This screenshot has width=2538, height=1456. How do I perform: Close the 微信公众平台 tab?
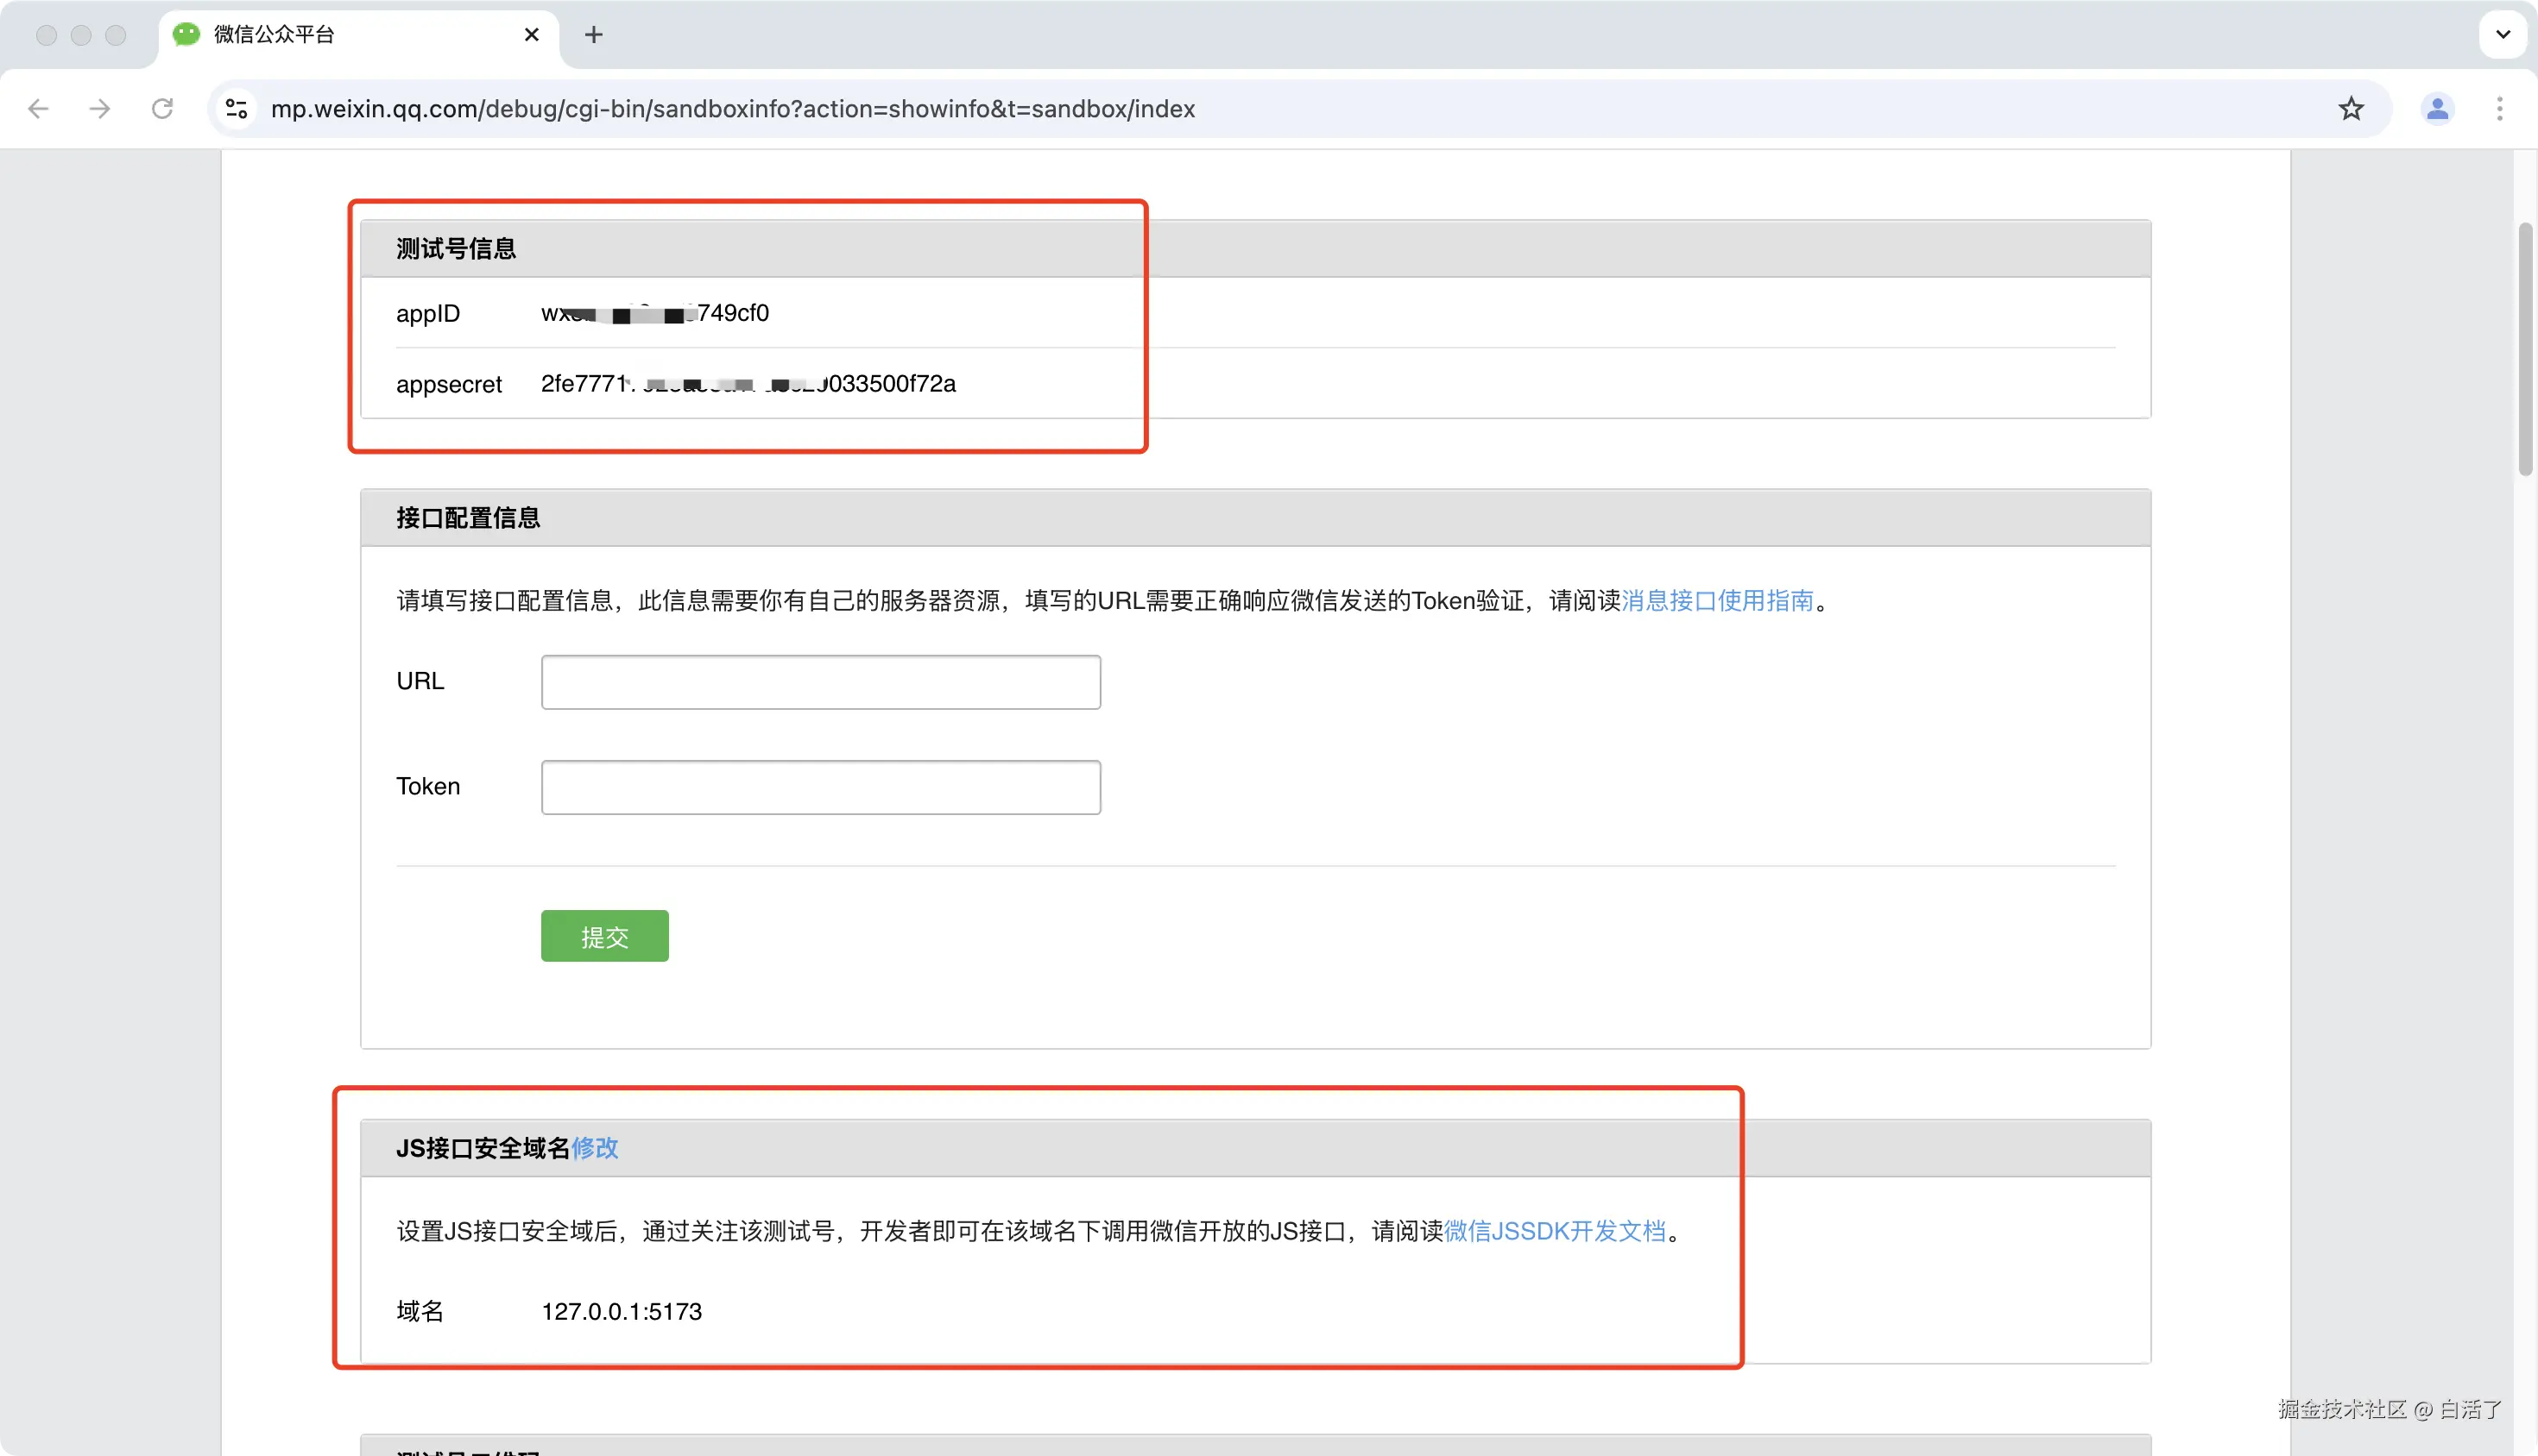coord(532,35)
